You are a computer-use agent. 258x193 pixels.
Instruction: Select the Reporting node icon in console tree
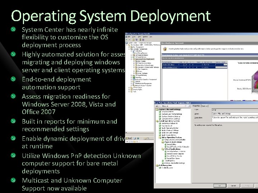pyautogui.click(x=134, y=77)
